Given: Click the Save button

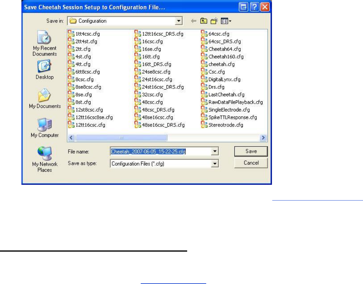Looking at the screenshot, I should click(251, 151).
